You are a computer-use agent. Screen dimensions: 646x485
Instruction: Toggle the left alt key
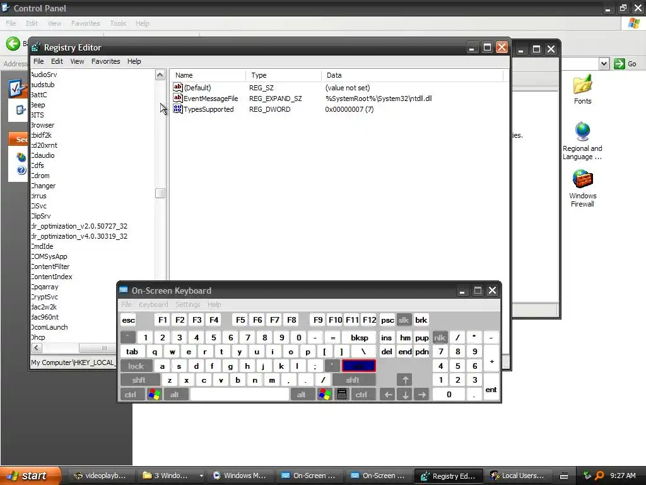[175, 395]
